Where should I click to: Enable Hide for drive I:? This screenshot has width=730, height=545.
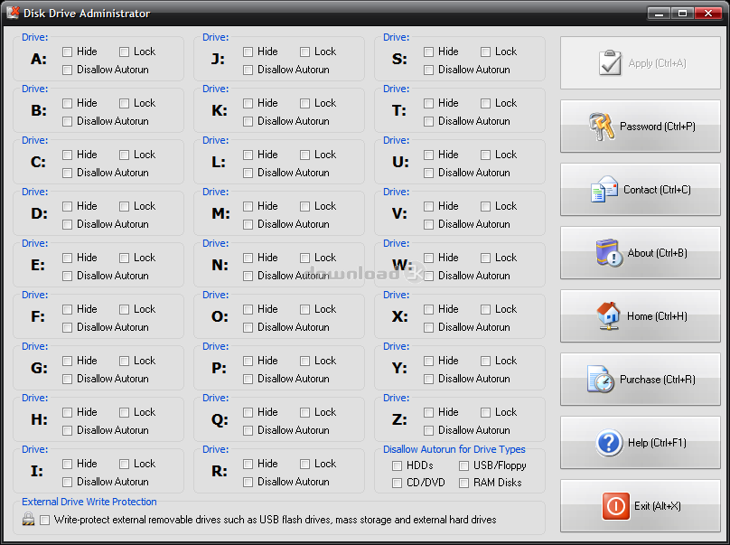68,464
